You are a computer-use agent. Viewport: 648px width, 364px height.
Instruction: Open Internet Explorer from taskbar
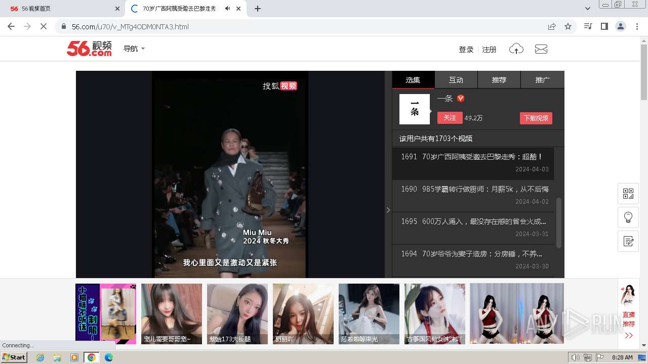40,357
